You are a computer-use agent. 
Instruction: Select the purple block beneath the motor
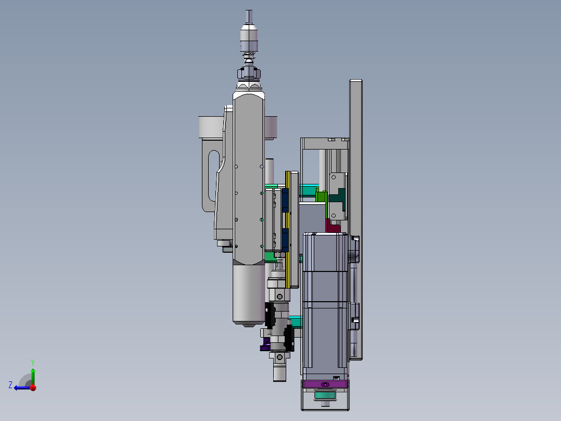tap(325, 384)
